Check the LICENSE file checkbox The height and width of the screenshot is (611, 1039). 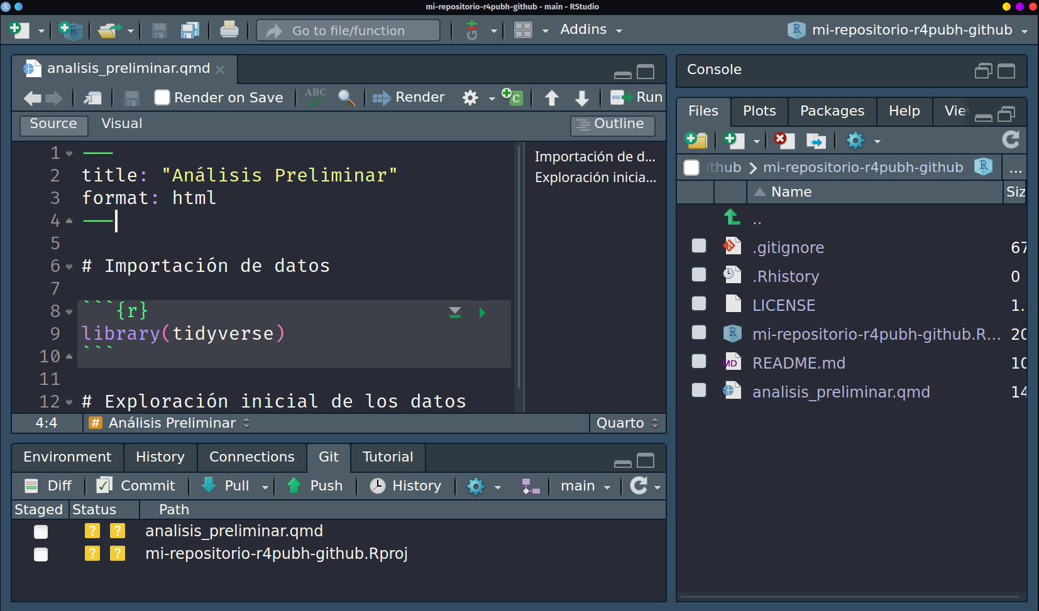(x=699, y=303)
